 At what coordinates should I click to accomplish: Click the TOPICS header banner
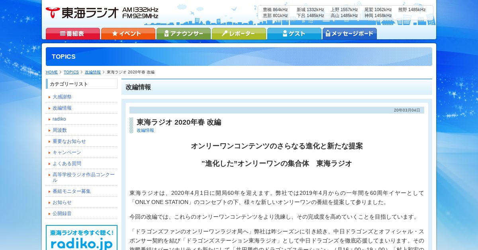(x=239, y=56)
